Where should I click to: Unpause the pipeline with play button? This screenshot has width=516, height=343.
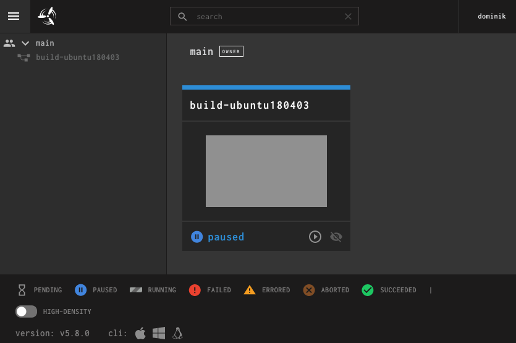tap(315, 237)
